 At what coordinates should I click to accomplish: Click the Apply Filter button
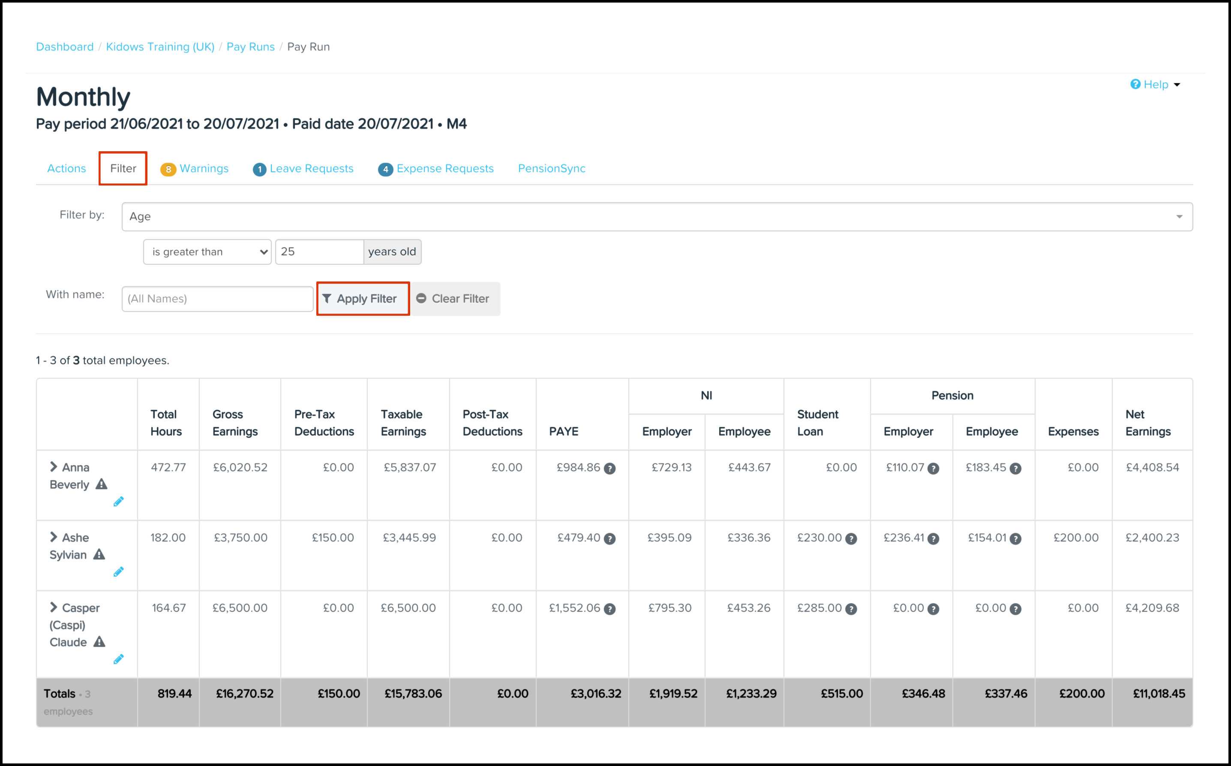pyautogui.click(x=363, y=299)
